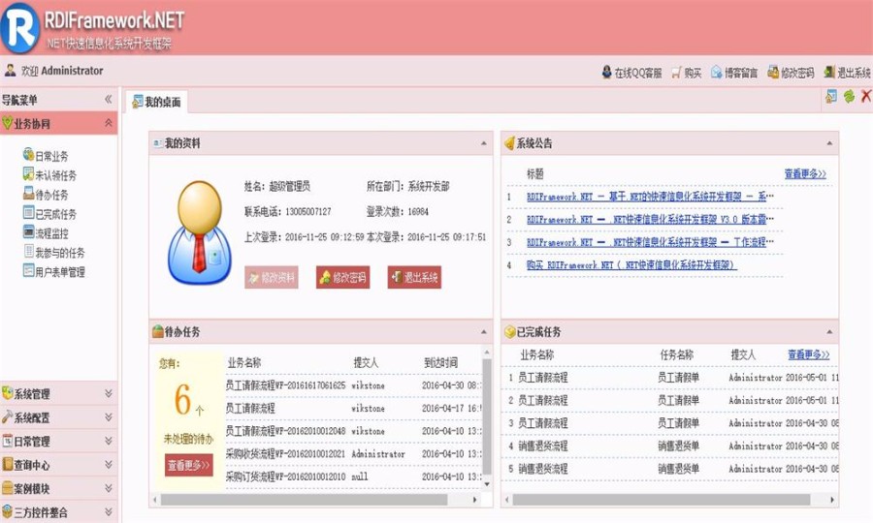The width and height of the screenshot is (873, 523).
Task: Open 查看更多 link in 系统公告
Action: (806, 174)
